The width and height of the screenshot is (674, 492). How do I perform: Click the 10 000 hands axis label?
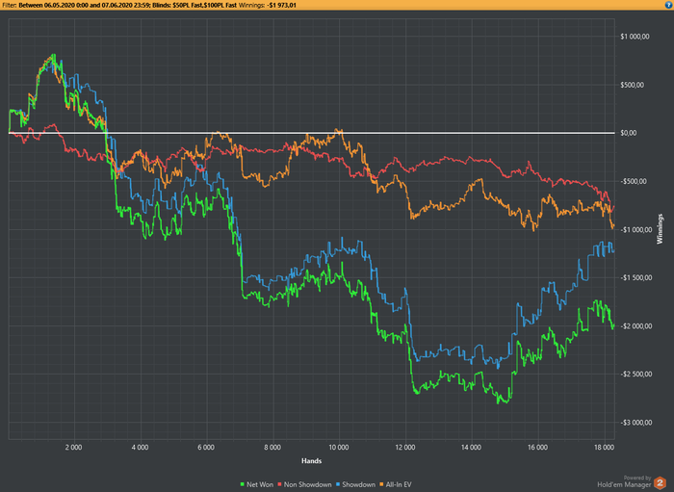[x=339, y=448]
